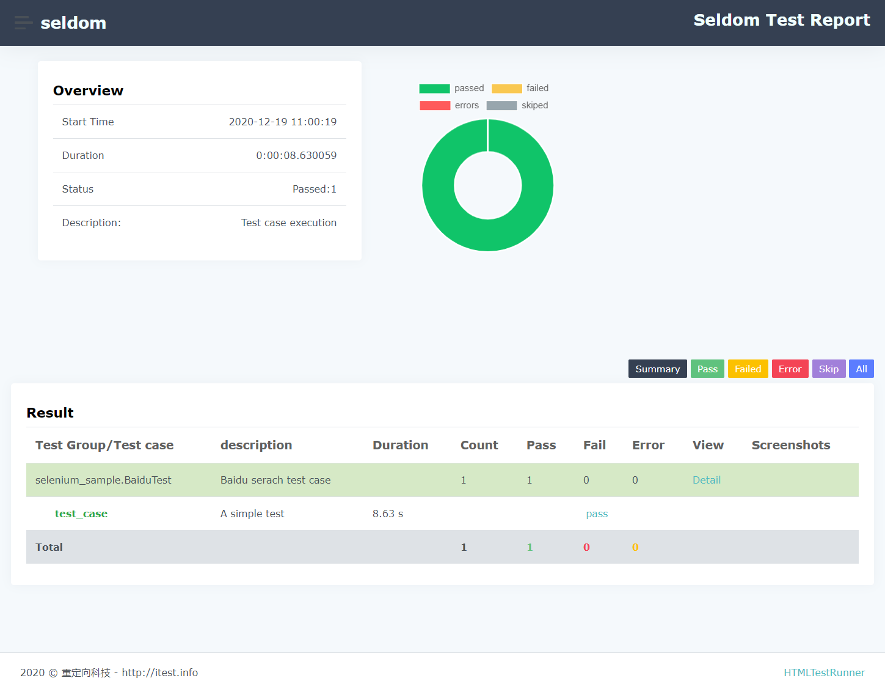Viewport: 885px width, 689px height.
Task: Toggle the errors legend swatch
Action: pyautogui.click(x=435, y=106)
